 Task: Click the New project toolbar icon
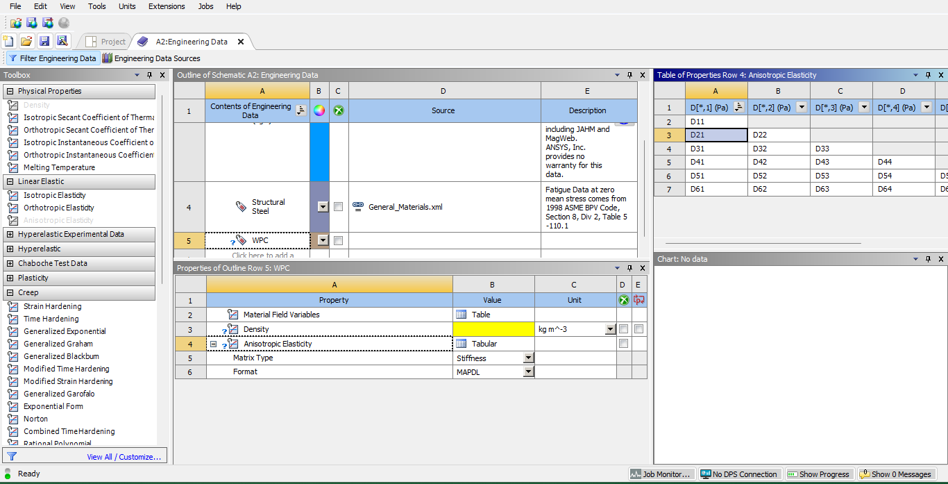(x=9, y=42)
